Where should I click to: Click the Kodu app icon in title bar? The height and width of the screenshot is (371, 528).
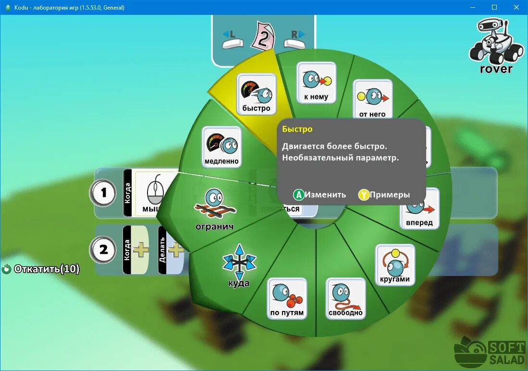click(8, 7)
